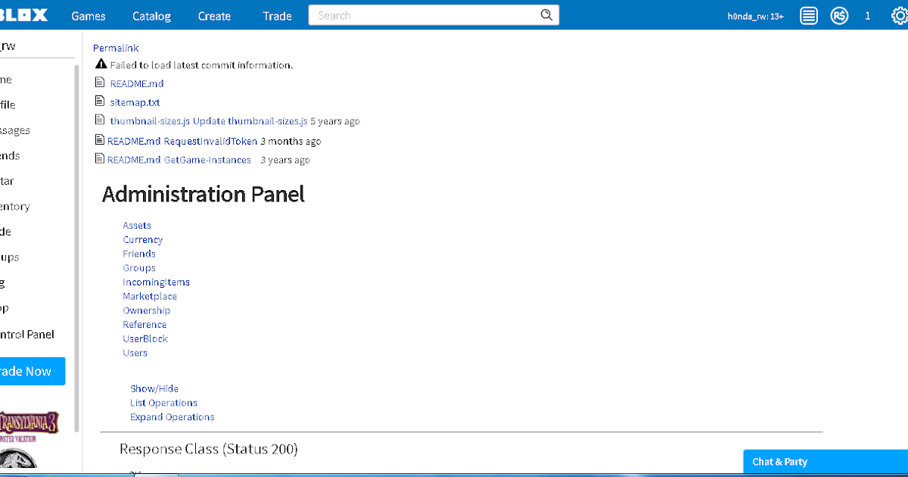The width and height of the screenshot is (908, 477).
Task: Open Inventory in the sidebar
Action: pos(15,207)
